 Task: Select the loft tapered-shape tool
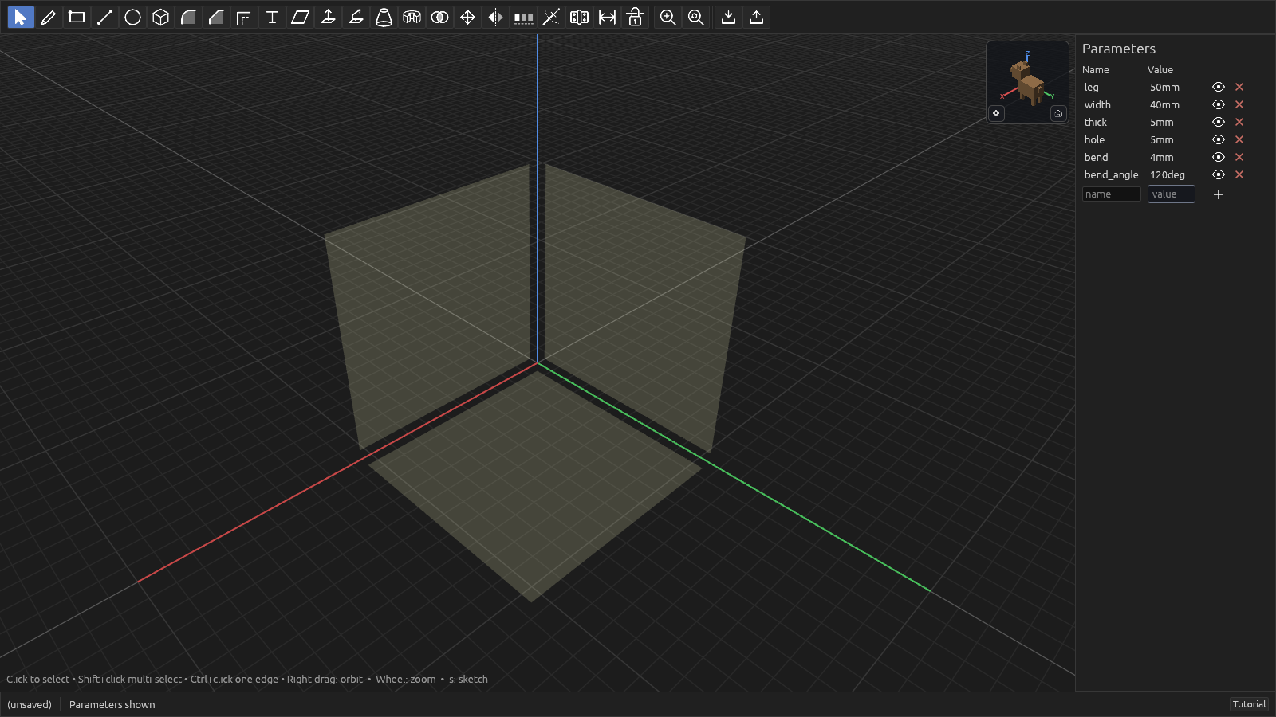pos(384,17)
